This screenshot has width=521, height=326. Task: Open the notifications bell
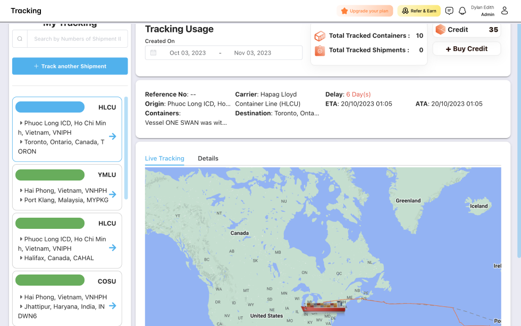click(x=462, y=11)
